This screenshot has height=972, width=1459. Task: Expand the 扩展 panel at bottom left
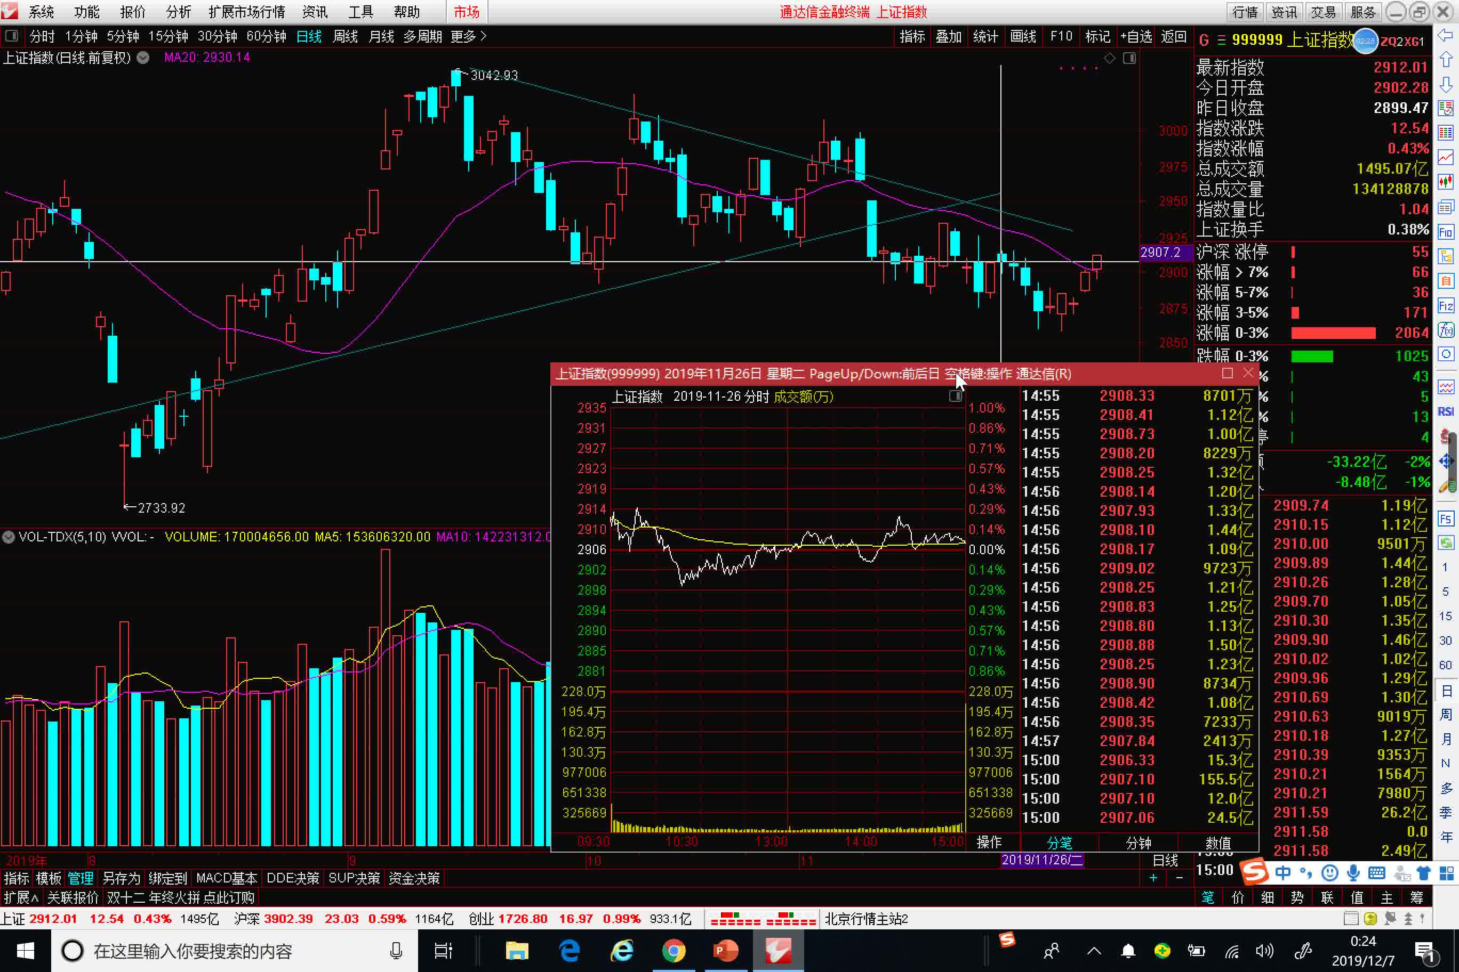(20, 897)
